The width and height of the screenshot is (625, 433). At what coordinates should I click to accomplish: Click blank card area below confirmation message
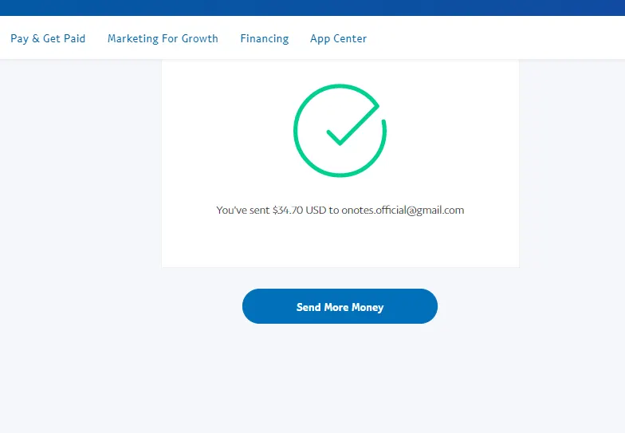pos(340,243)
